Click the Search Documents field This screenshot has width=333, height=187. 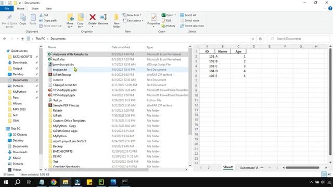pos(298,39)
